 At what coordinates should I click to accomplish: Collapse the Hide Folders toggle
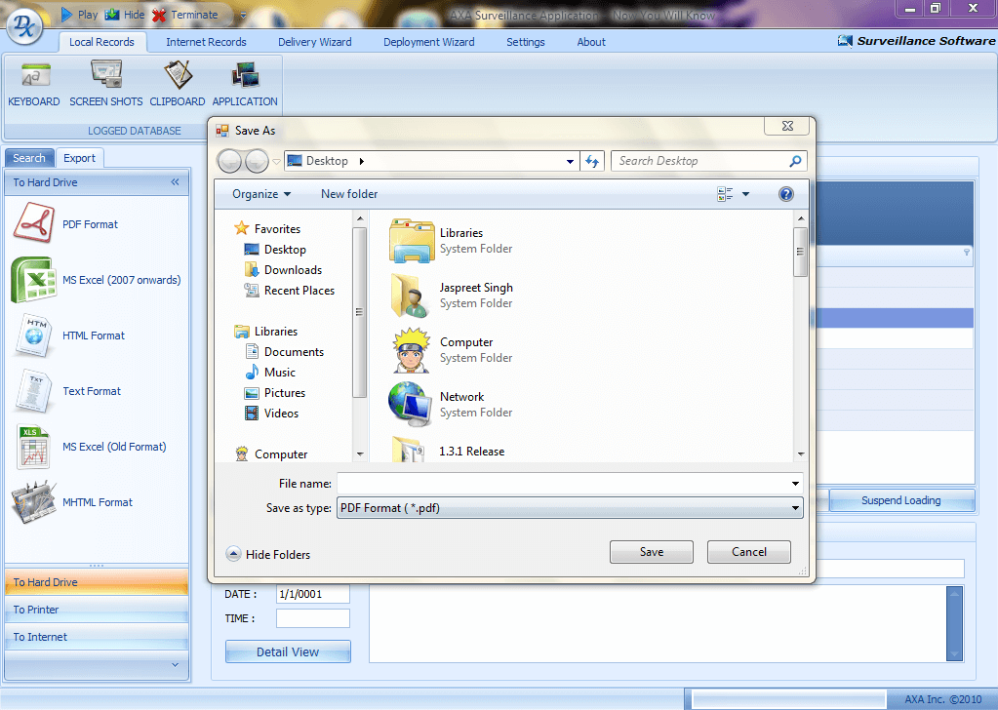point(234,554)
